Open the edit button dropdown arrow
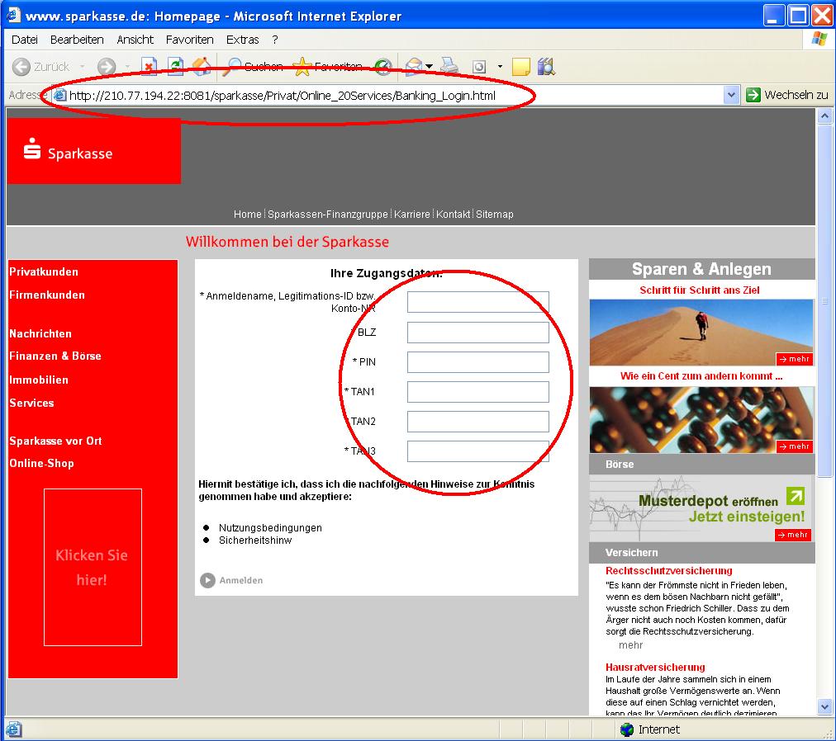The image size is (836, 741). (500, 67)
